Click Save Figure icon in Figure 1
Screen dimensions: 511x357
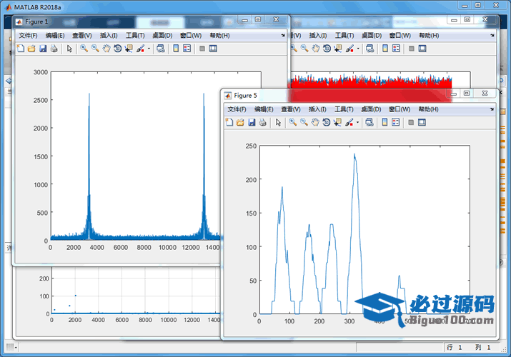(43, 49)
